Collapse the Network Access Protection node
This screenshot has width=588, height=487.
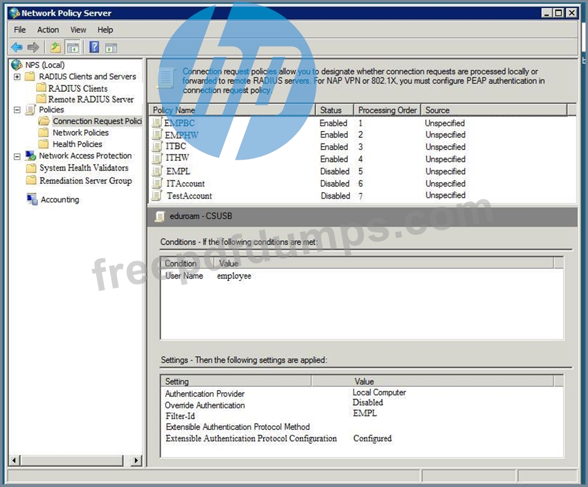pos(17,156)
